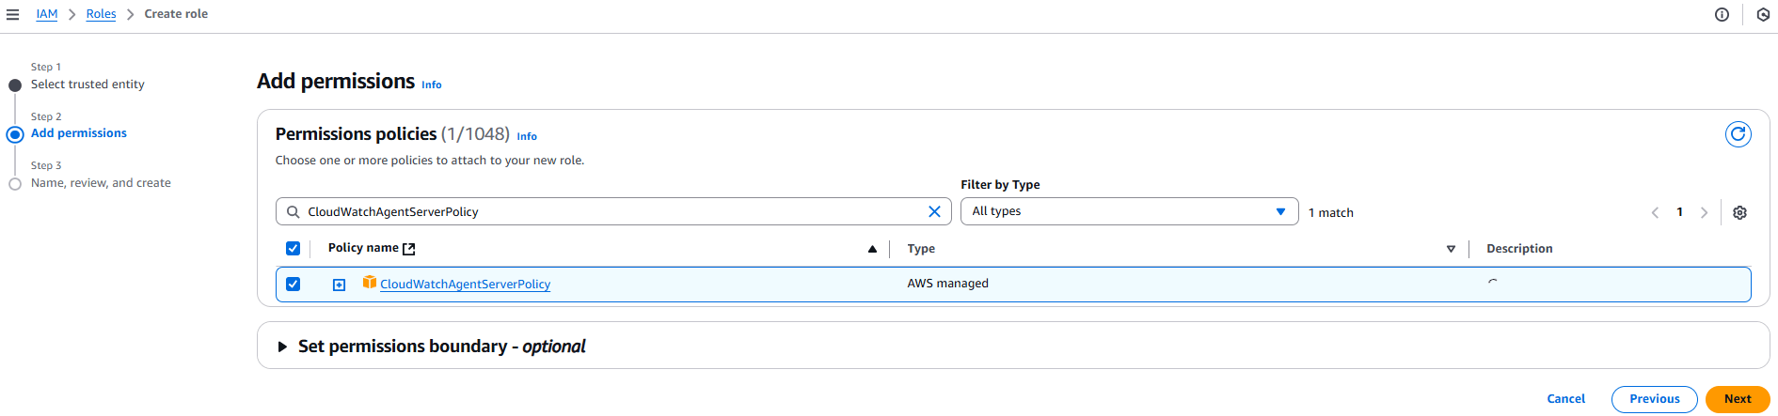The image size is (1778, 416).
Task: Open Info link beside Permissions policies
Action: (527, 136)
